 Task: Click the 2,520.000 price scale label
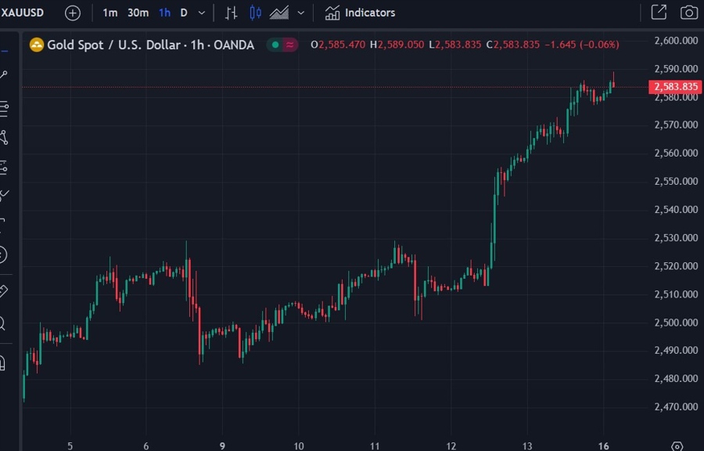676,266
